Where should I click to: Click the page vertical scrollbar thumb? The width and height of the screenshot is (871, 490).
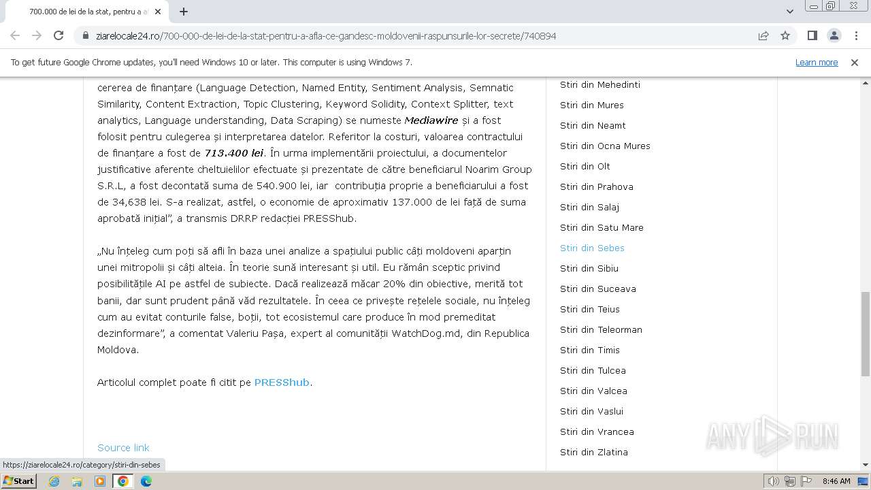tap(865, 333)
